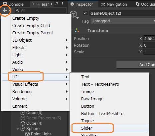Viewport: 155px width, 136px height.
Task: Click the GameObject cube icon in Inspector
Action: 73,14
